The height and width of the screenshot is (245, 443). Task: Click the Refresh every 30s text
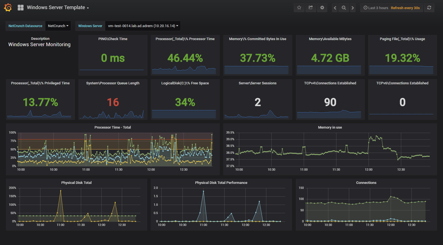coord(405,8)
